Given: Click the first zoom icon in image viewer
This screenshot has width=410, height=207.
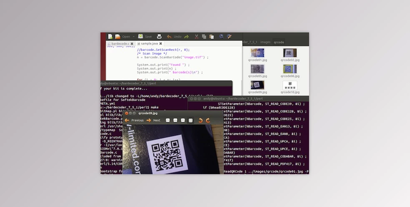Looking at the screenshot, I should [168, 120].
